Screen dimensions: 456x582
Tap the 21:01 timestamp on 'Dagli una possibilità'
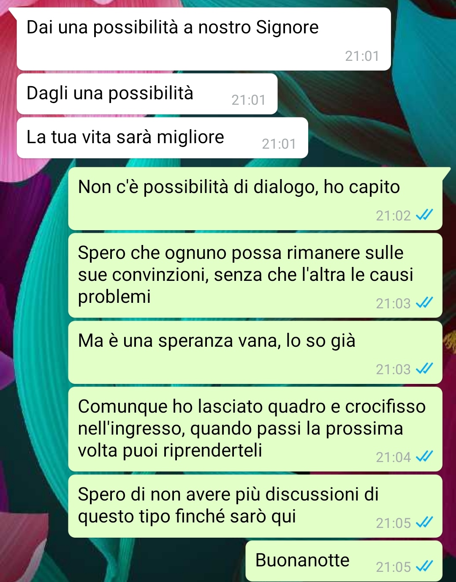248,100
